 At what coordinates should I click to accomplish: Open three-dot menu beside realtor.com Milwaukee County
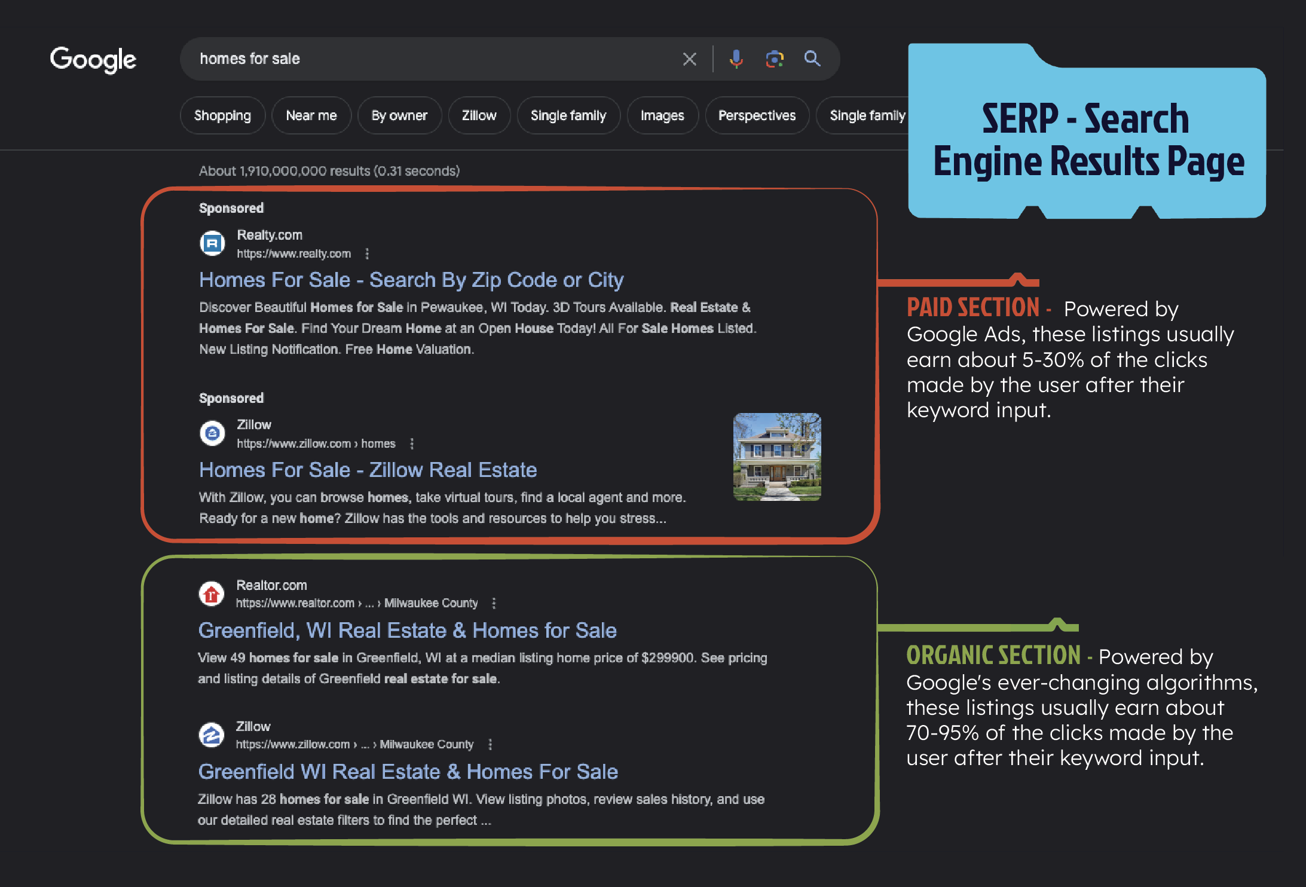coord(494,604)
